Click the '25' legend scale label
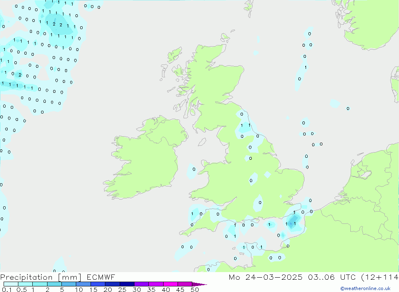The width and height of the screenshot is (399, 292). [122, 290]
